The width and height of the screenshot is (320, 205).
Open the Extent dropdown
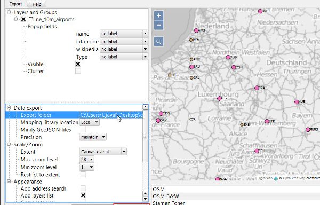click(x=103, y=152)
